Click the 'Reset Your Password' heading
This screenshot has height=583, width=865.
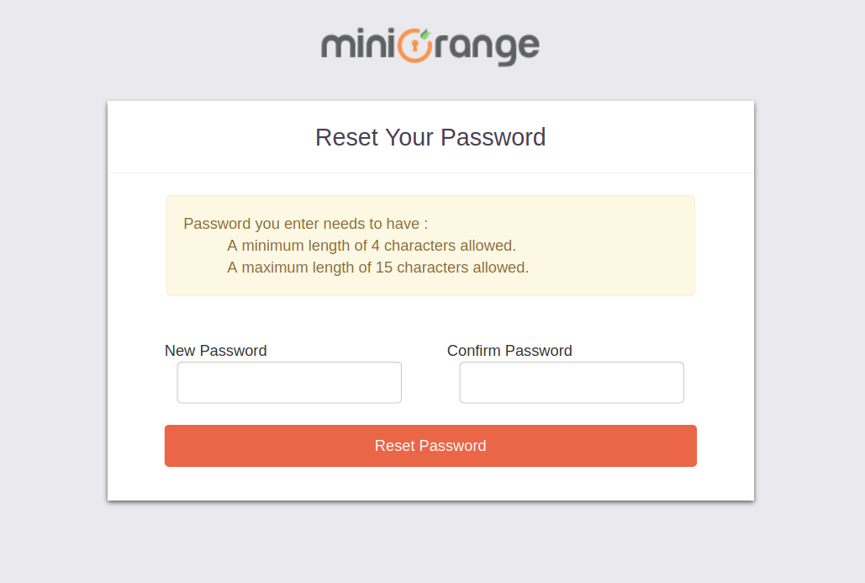430,137
